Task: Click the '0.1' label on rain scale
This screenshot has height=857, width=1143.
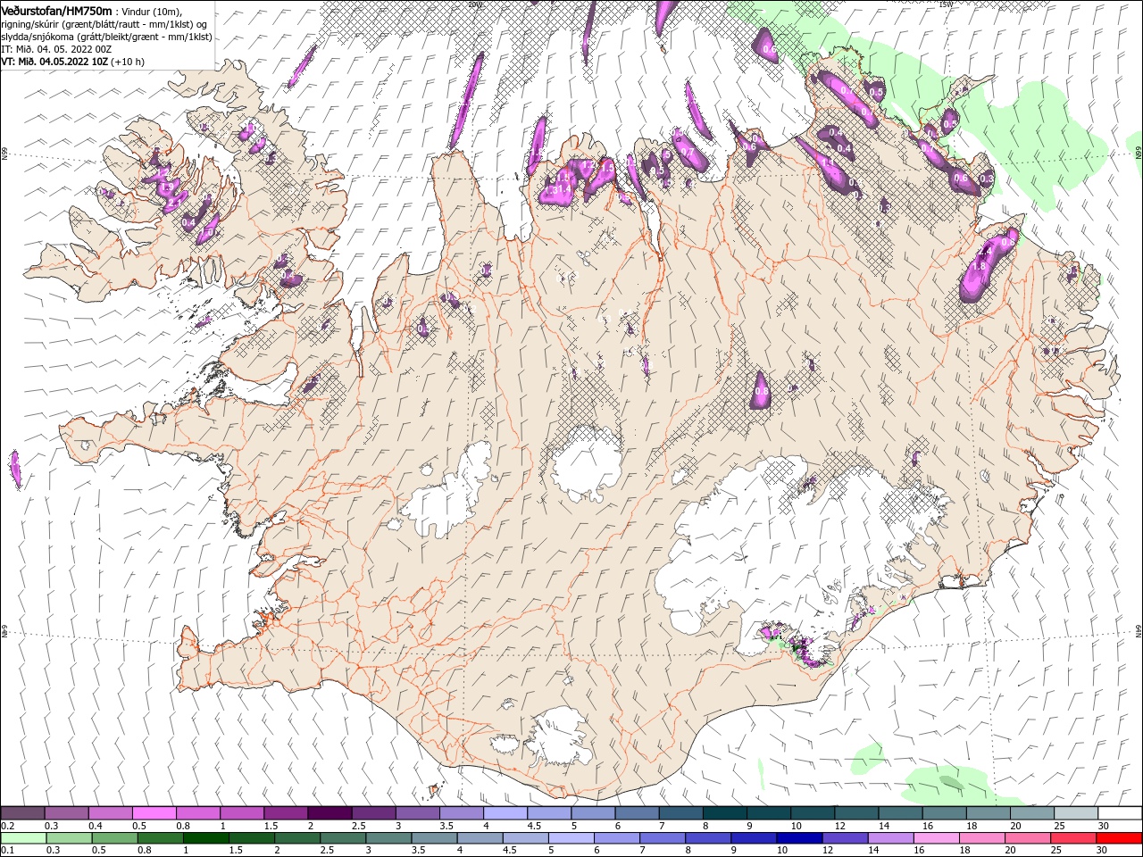Action: coord(7,850)
